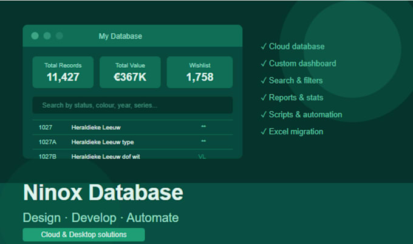The width and height of the screenshot is (413, 244).
Task: Click the Excel migration feature
Action: click(292, 131)
